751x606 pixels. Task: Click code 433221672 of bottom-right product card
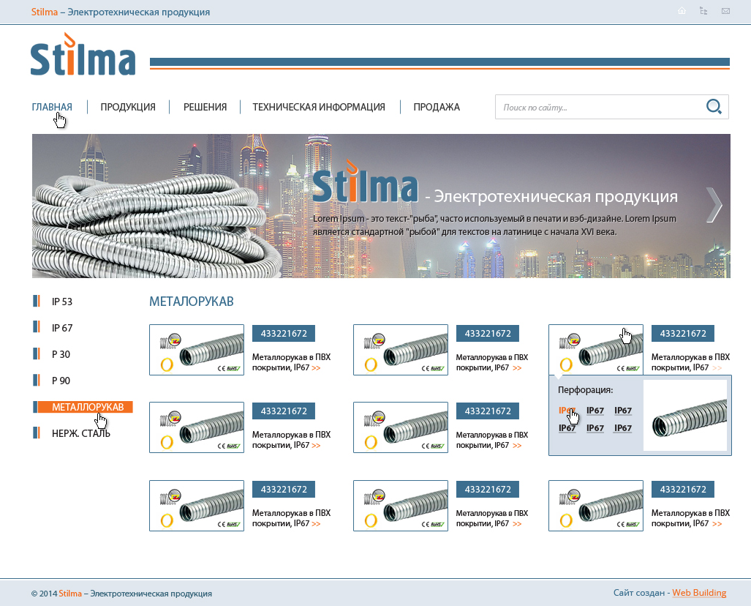[683, 489]
